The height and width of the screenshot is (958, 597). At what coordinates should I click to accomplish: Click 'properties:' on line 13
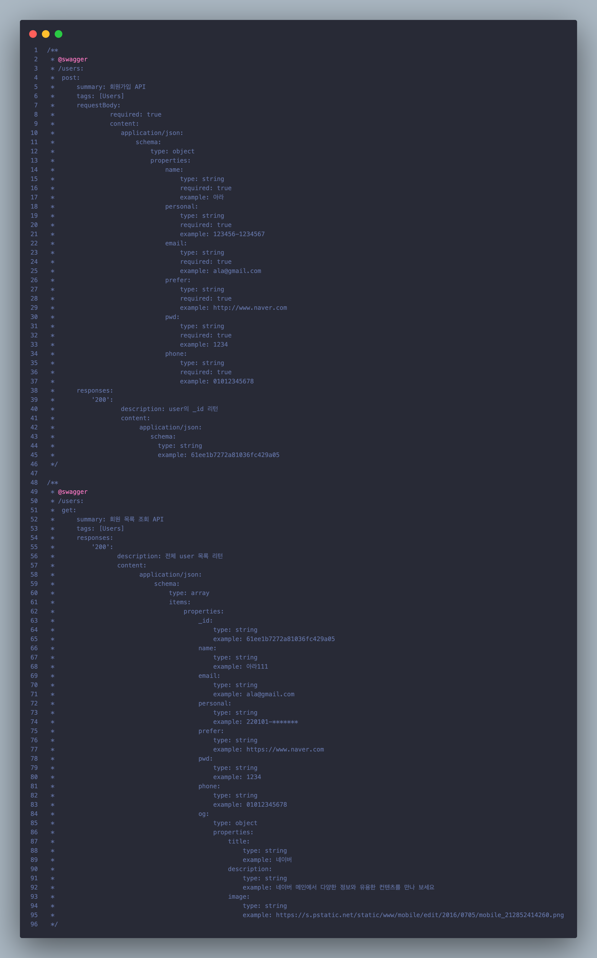[x=170, y=161]
